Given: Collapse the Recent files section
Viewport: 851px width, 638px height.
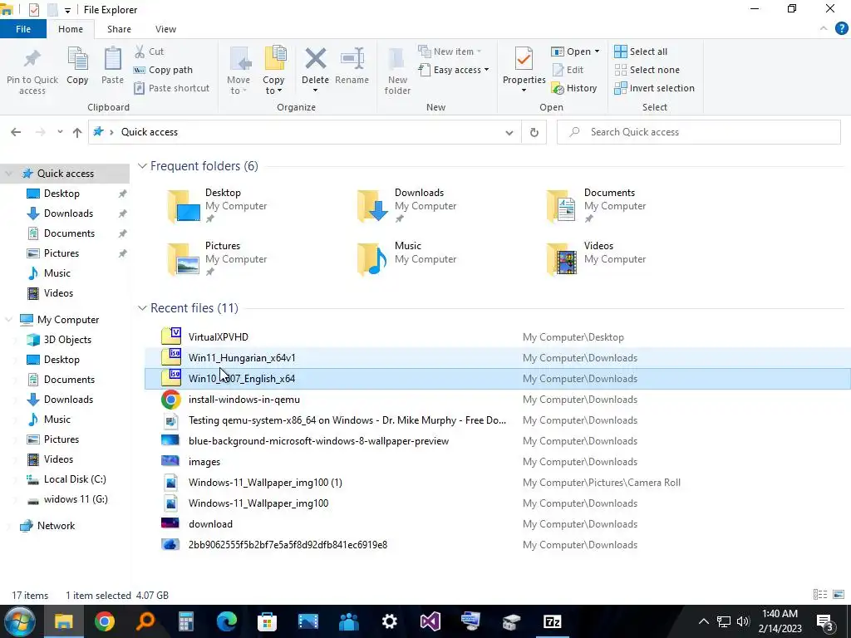Looking at the screenshot, I should tap(142, 308).
